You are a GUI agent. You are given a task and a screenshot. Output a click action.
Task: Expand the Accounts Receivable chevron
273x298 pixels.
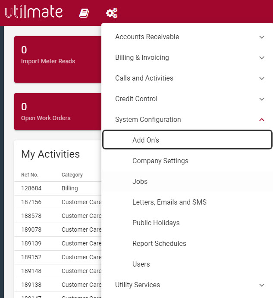pos(261,37)
